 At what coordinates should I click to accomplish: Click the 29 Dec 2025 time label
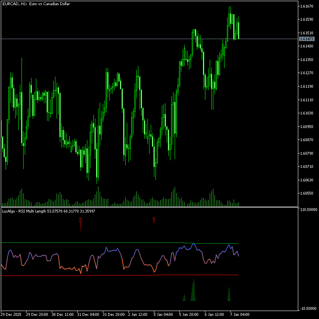pos(12,314)
